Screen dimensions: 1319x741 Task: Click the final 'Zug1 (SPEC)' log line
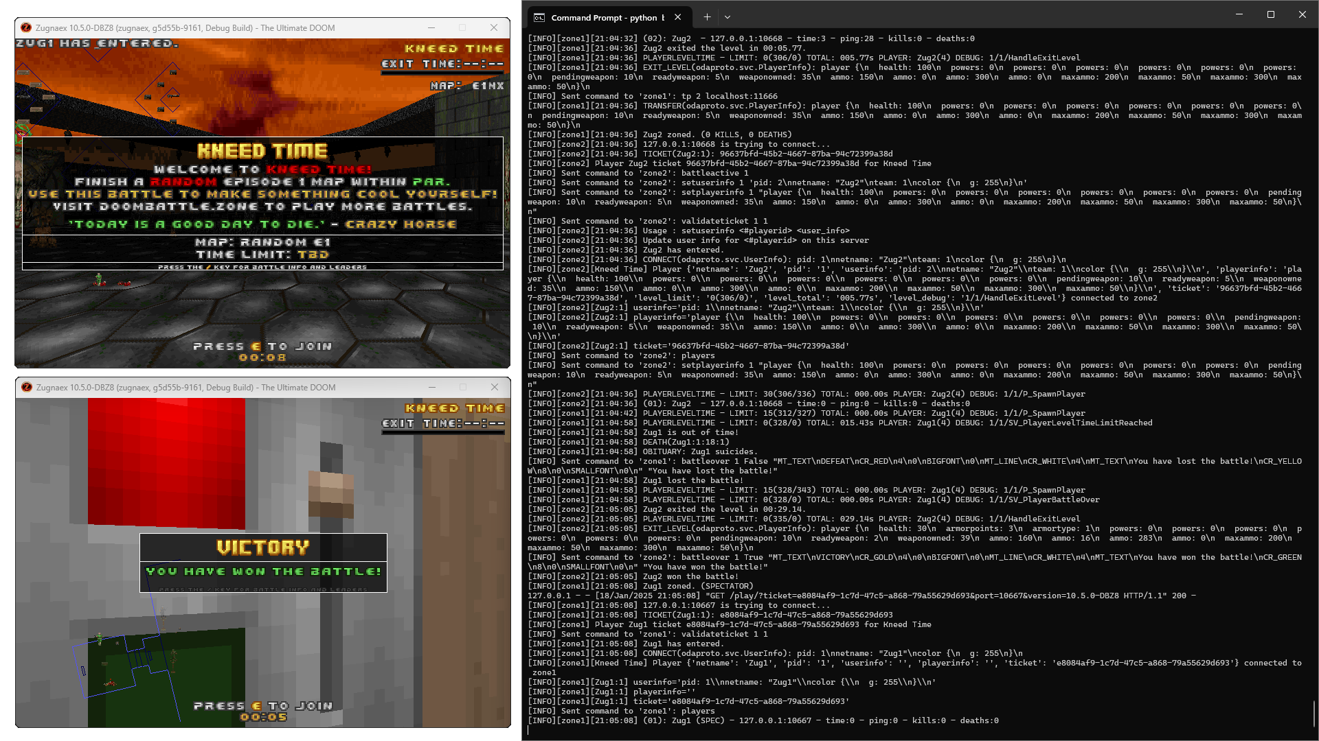(x=763, y=720)
